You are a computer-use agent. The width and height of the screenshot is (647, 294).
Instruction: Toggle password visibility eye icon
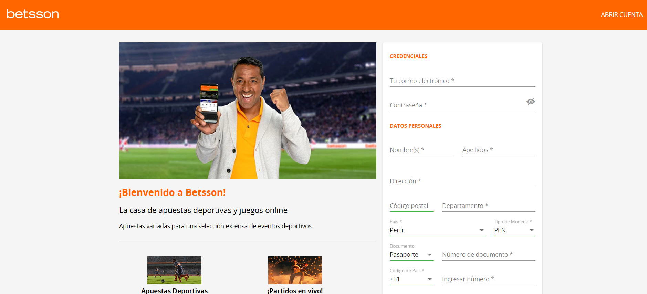pyautogui.click(x=531, y=102)
